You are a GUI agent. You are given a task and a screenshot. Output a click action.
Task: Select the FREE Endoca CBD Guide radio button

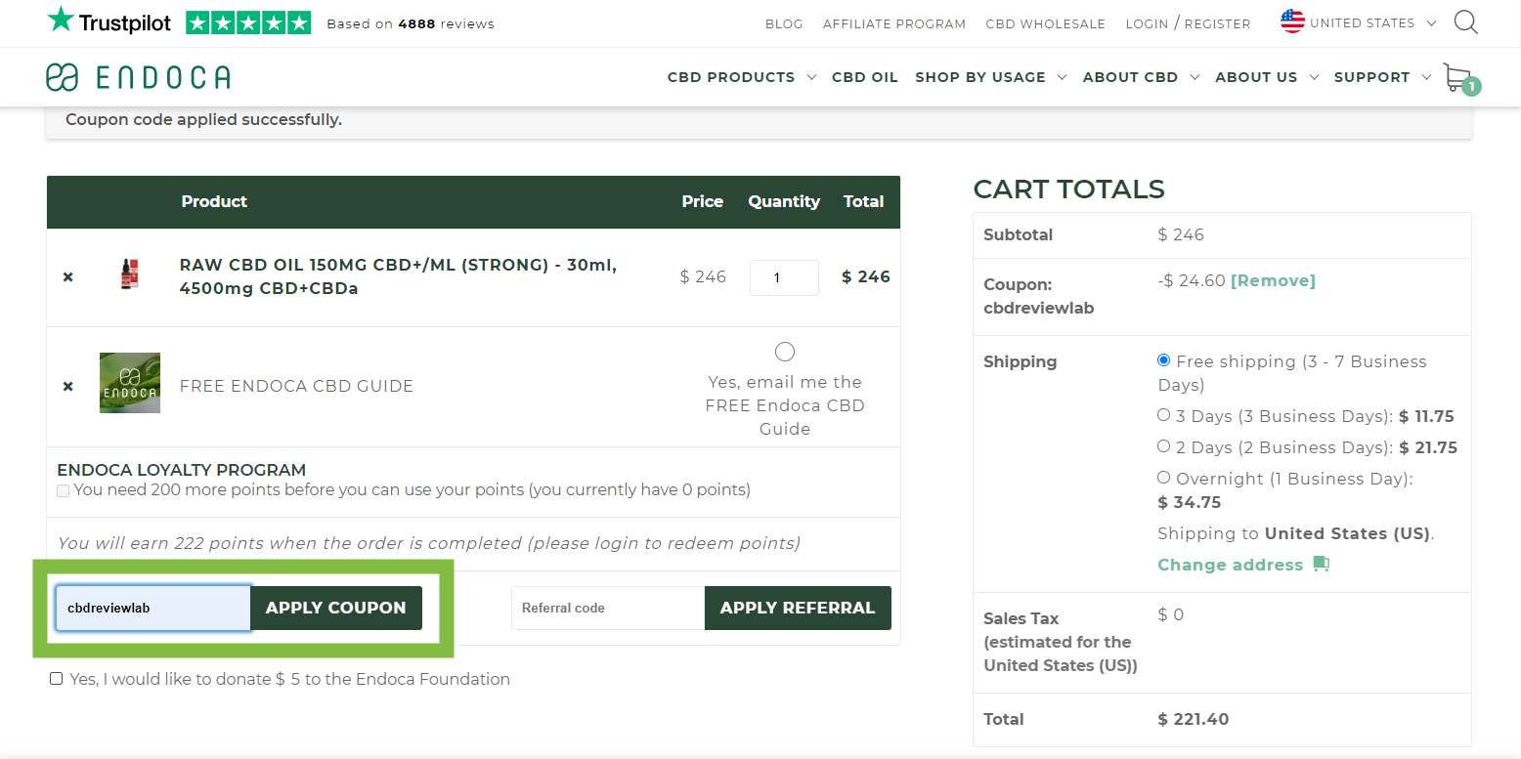(x=784, y=352)
